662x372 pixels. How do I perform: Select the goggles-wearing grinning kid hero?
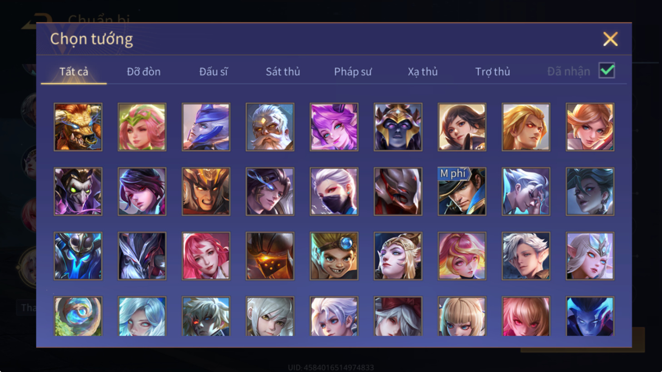click(334, 256)
